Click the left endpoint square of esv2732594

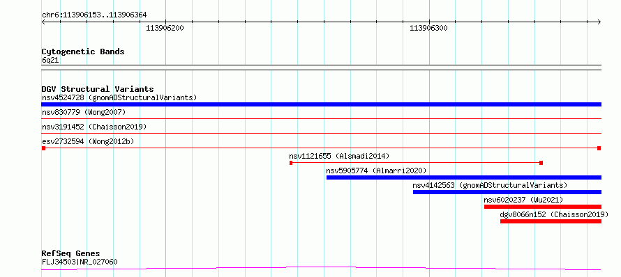coord(43,148)
